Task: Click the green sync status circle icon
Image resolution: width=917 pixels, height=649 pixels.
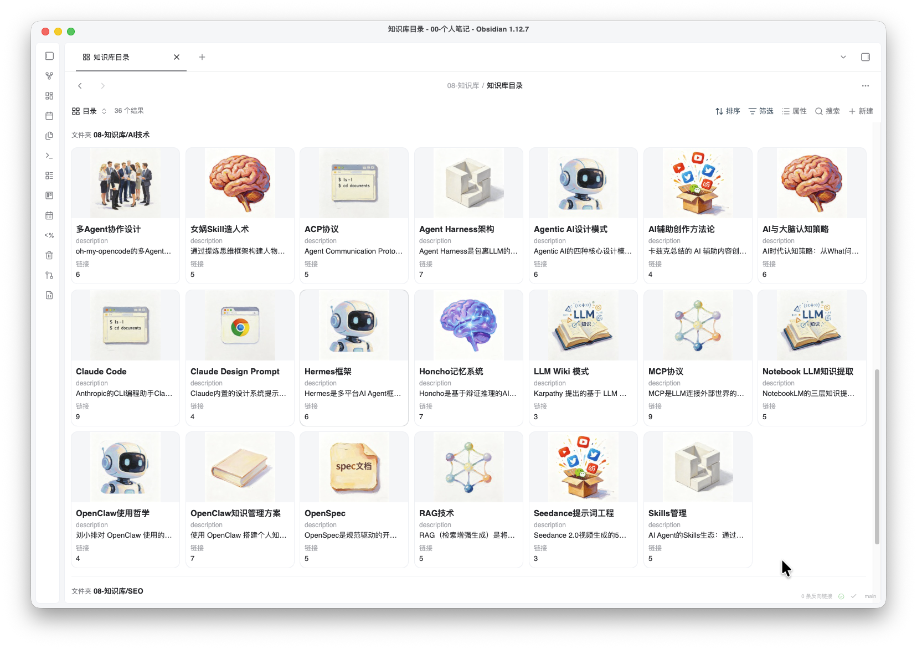Action: click(841, 596)
